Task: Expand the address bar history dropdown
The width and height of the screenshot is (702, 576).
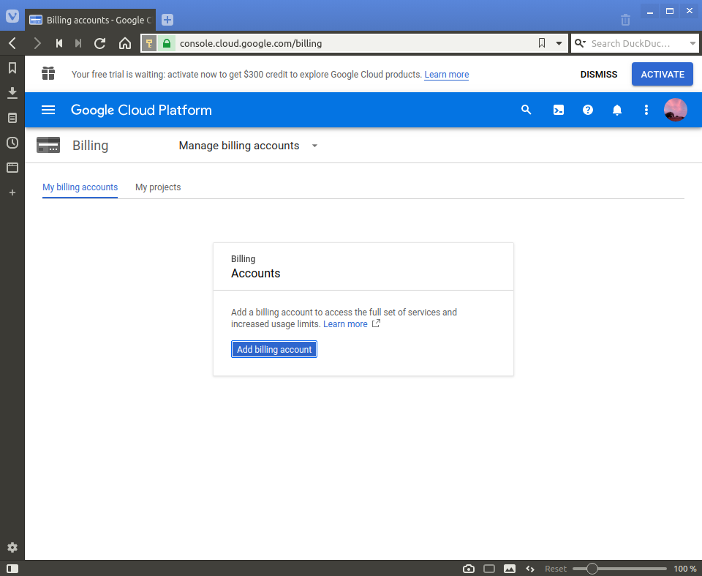Action: (559, 43)
